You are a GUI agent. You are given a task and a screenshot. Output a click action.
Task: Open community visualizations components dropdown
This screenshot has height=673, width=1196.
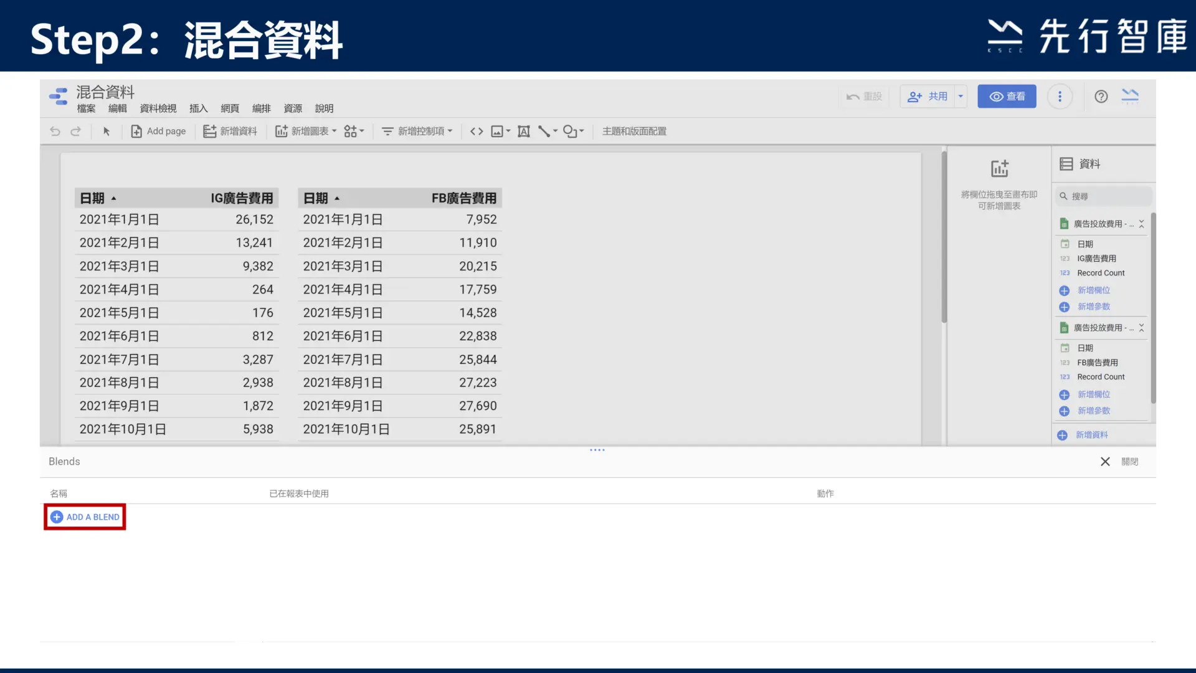pos(354,131)
